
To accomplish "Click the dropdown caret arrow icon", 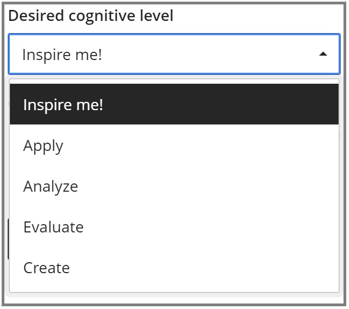I will click(x=323, y=54).
